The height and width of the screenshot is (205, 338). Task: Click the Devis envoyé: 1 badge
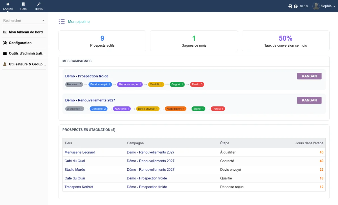[148, 109]
